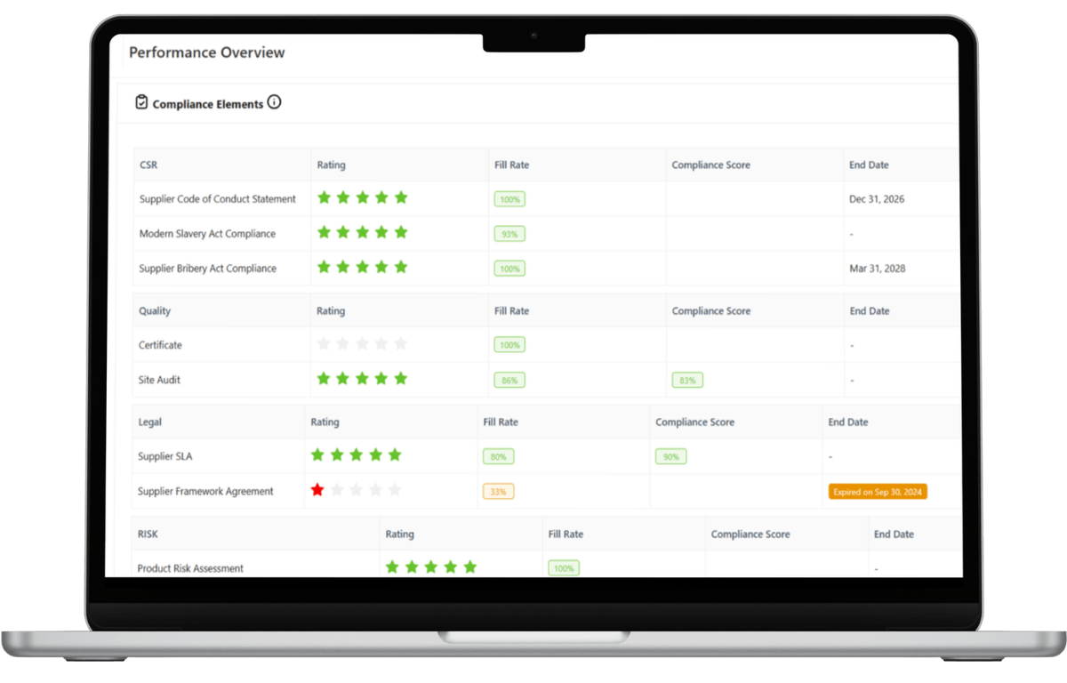1067x683 pixels.
Task: Click the clipboard icon beside Compliance Elements
Action: click(141, 102)
